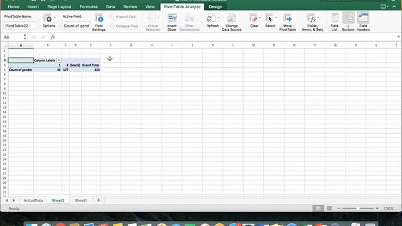Switch to Page Layout view in status bar
Screen dimensions: 402x226
329,208
